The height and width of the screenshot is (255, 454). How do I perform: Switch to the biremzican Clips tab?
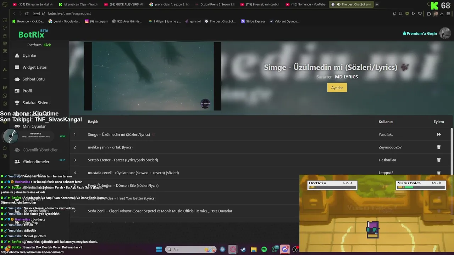pos(78,4)
